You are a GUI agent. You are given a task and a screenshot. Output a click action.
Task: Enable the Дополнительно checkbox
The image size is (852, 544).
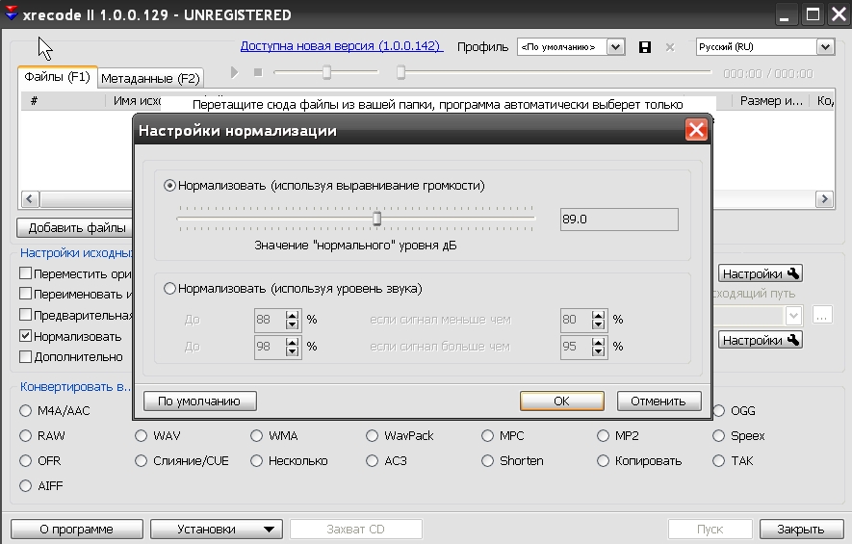25,356
